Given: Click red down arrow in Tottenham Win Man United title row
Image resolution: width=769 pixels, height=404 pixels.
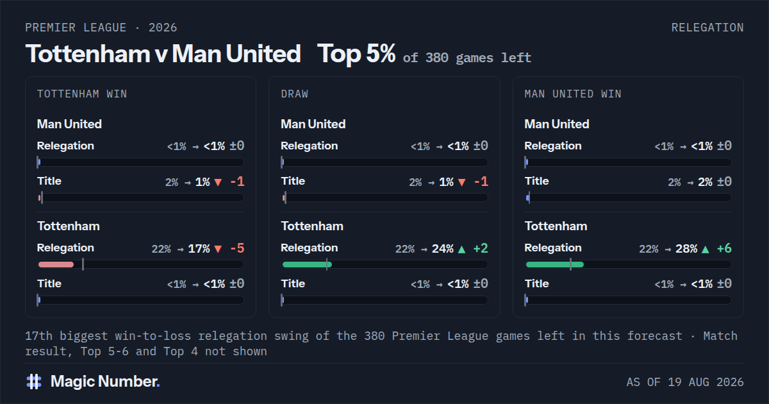Looking at the screenshot, I should click(x=218, y=182).
